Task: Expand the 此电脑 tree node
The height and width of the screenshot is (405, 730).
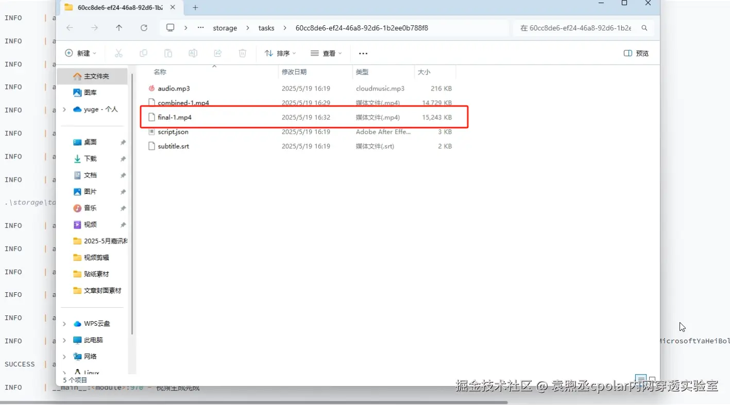Action: pyautogui.click(x=64, y=340)
